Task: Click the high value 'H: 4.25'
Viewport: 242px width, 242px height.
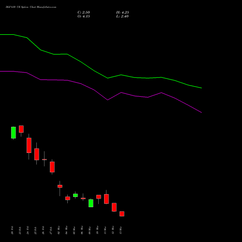Action: tap(122, 13)
